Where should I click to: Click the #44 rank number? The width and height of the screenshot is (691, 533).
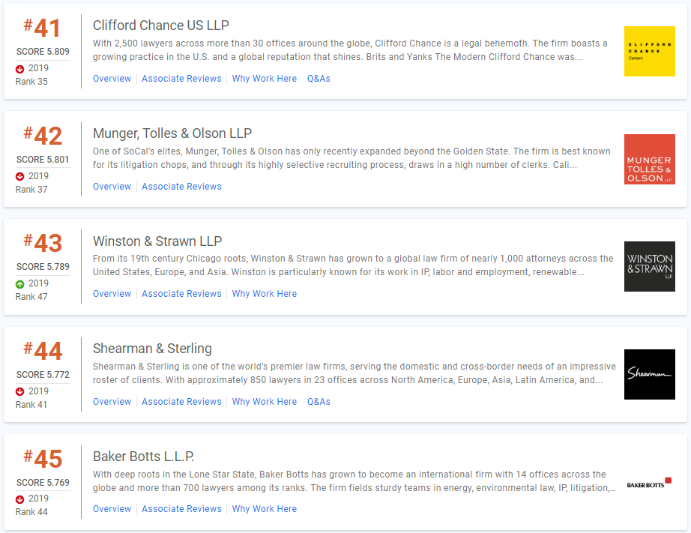[42, 351]
